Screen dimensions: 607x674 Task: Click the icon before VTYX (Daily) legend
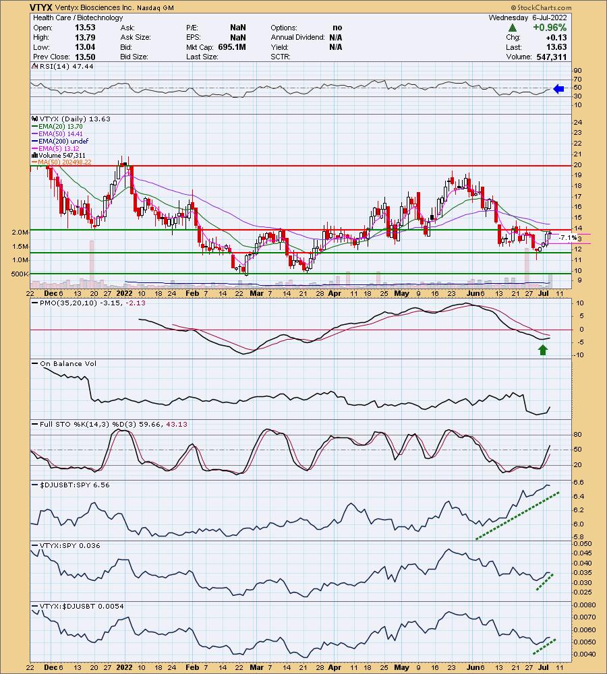(x=35, y=119)
